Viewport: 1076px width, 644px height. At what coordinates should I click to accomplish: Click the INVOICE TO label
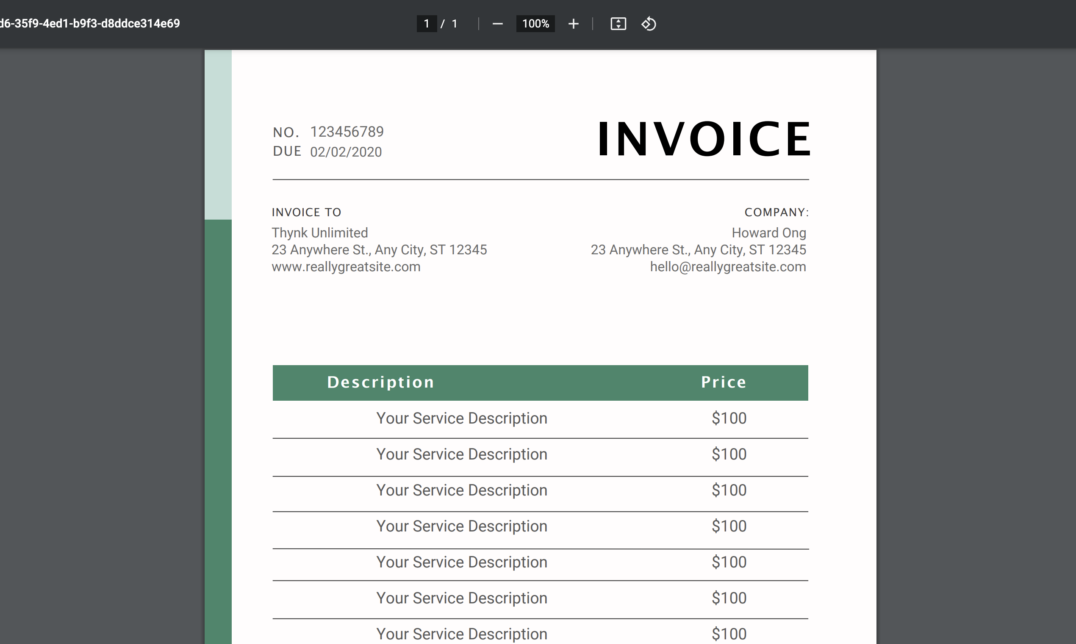coord(307,212)
